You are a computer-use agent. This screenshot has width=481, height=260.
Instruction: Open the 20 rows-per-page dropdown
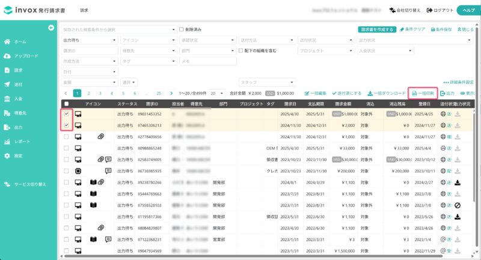[217, 94]
